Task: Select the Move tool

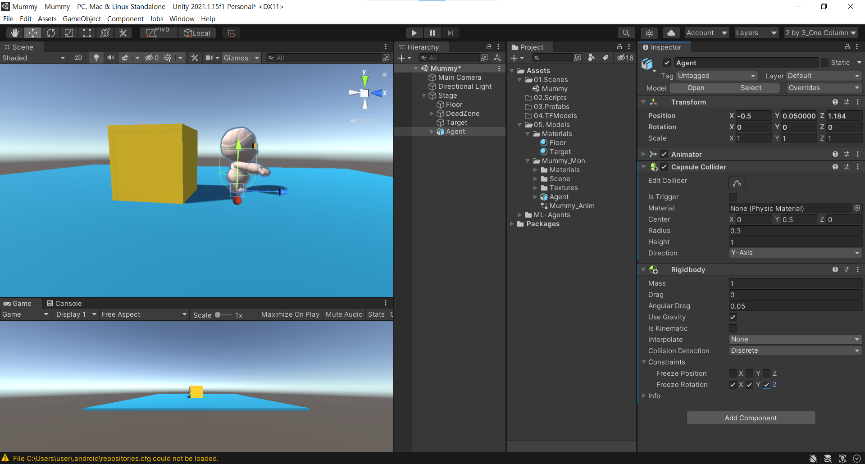Action: click(33, 33)
